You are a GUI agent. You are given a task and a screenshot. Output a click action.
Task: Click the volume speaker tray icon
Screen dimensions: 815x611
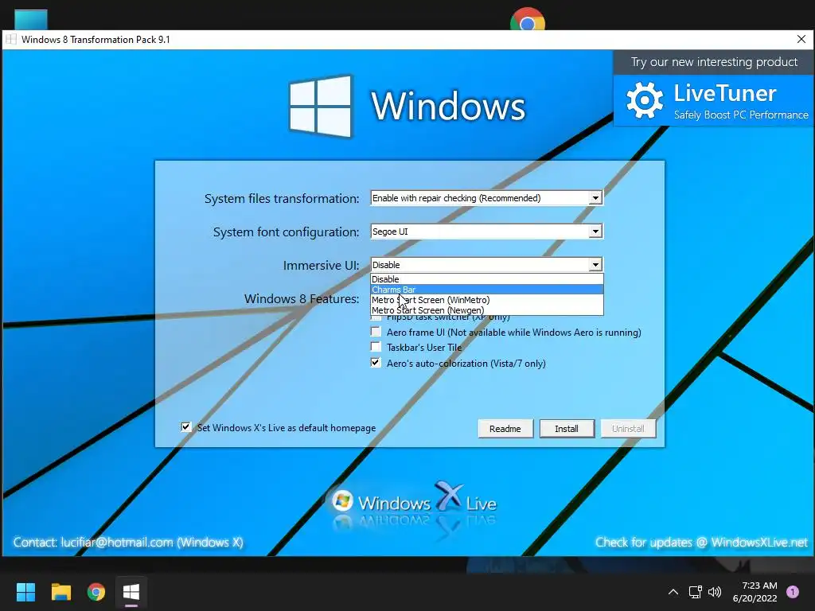716,592
